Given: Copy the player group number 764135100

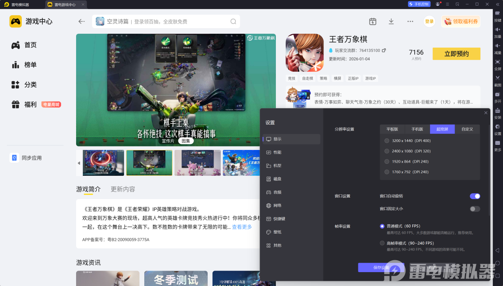Looking at the screenshot, I should pyautogui.click(x=384, y=50).
